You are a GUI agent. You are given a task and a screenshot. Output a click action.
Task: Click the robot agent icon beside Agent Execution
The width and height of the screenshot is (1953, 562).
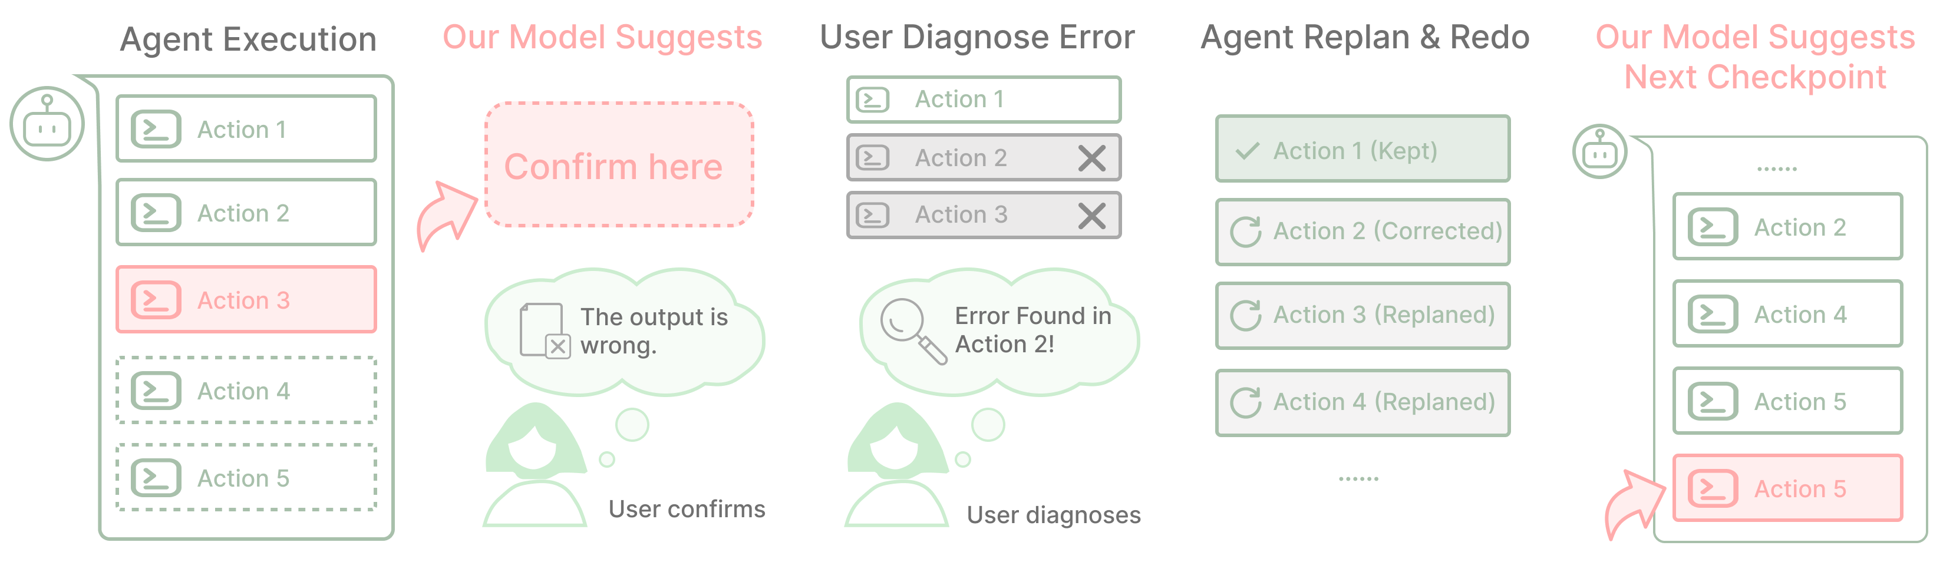(47, 124)
